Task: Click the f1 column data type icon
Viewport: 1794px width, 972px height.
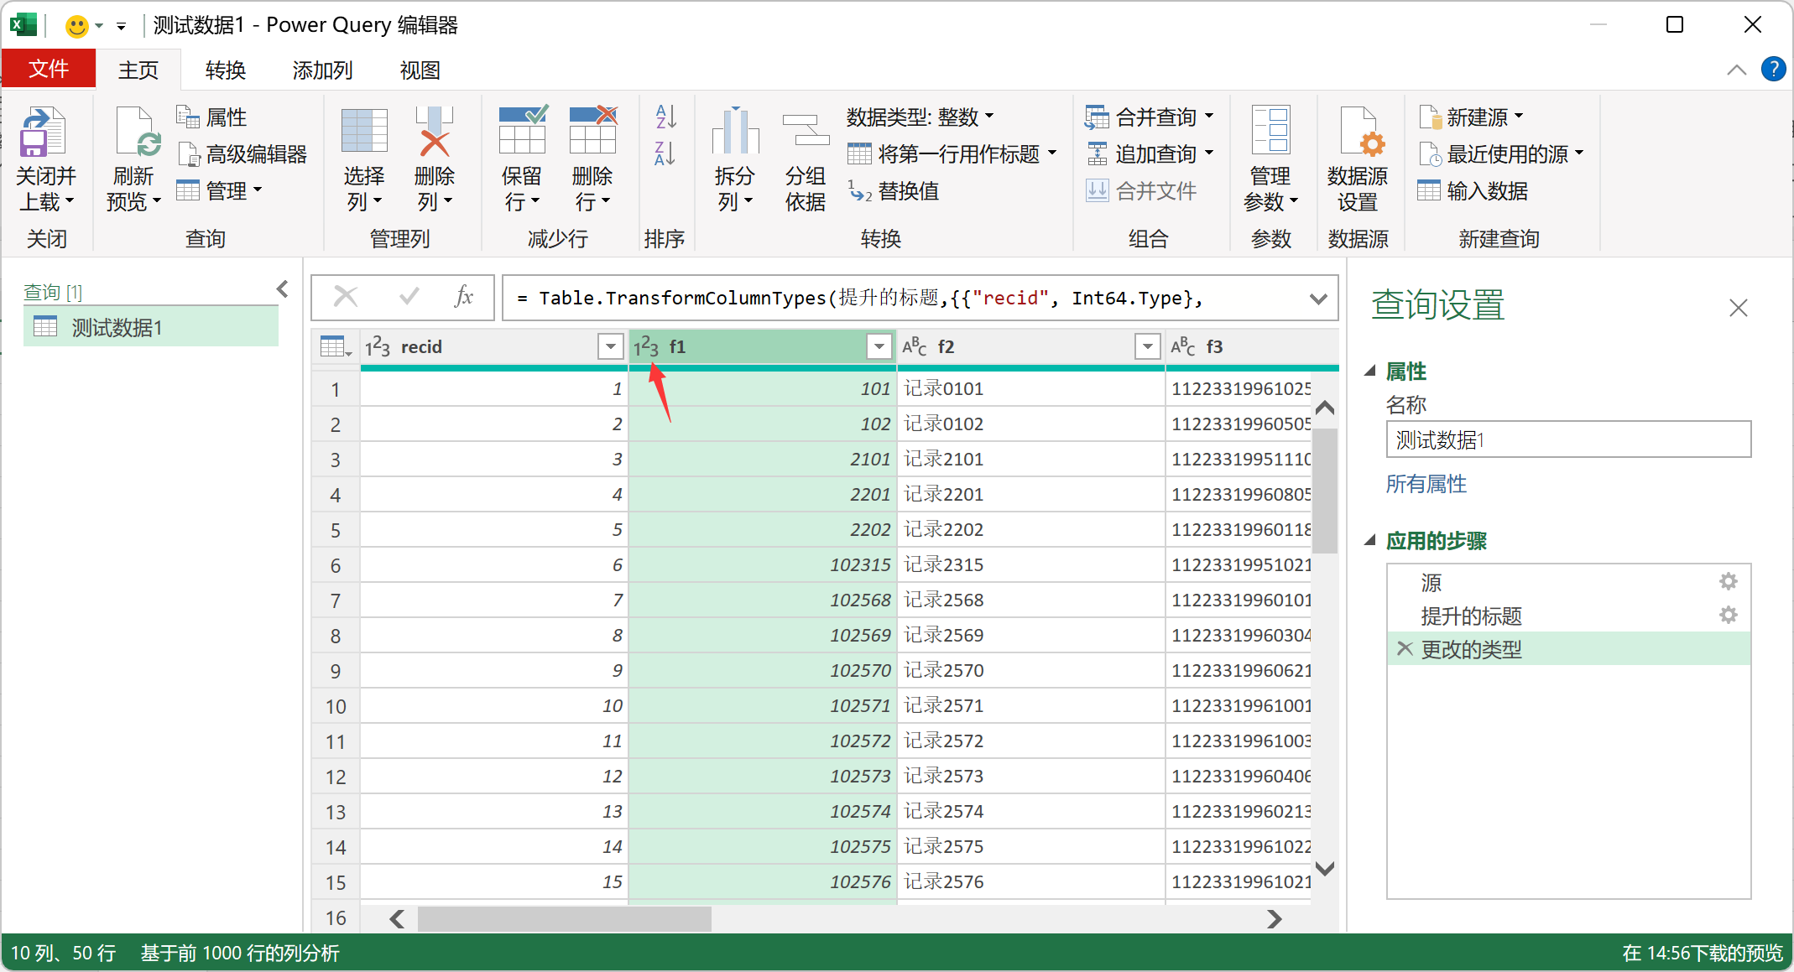Action: point(646,347)
